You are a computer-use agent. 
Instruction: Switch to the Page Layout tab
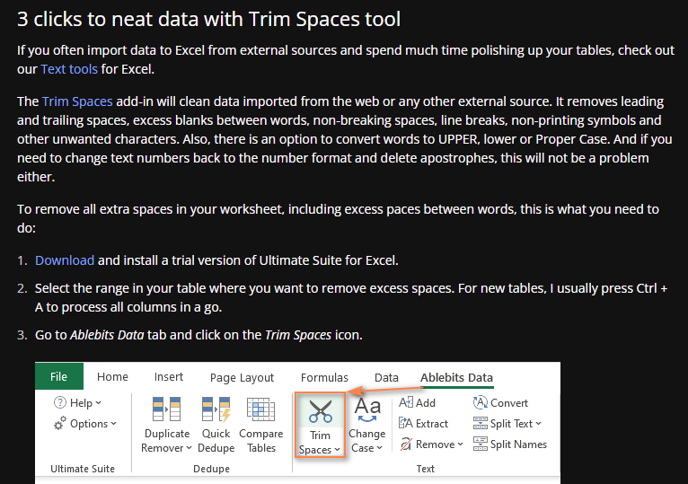pos(242,378)
